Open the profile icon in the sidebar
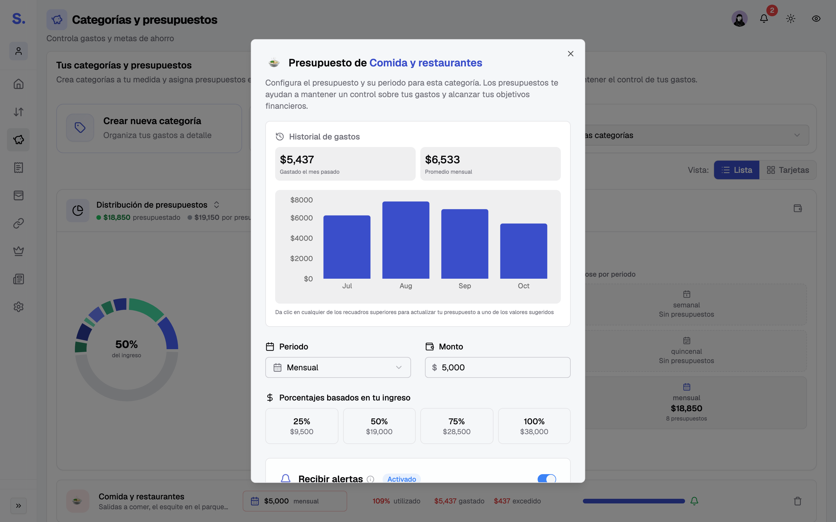Screen dimensions: 836x522 click(x=18, y=51)
